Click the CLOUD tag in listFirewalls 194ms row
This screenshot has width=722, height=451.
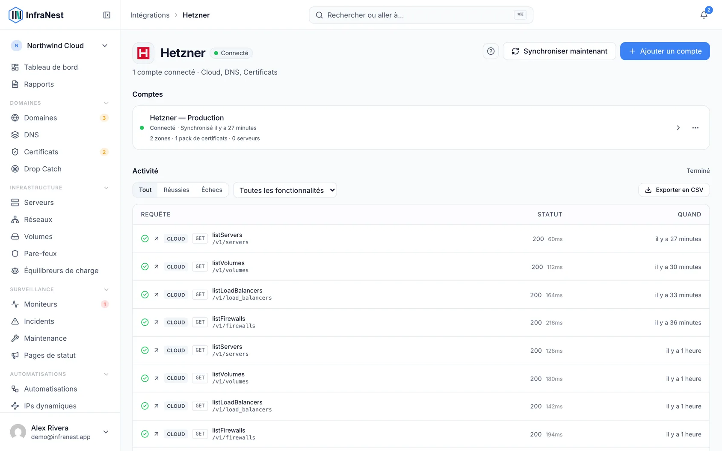pos(176,434)
